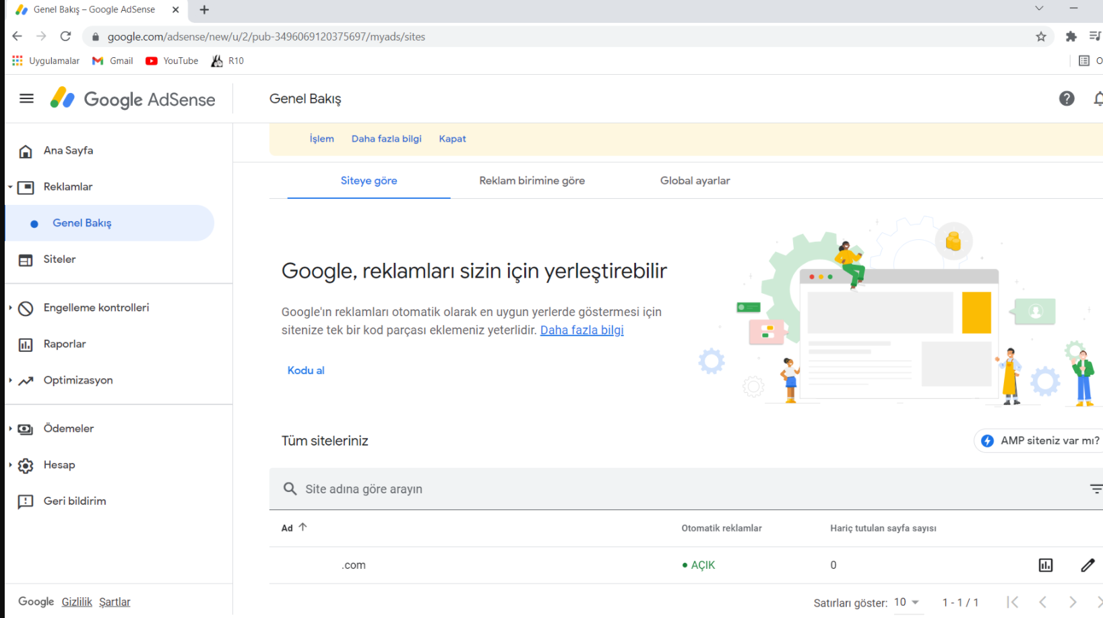Expand the Ödemeler section arrow

(x=10, y=429)
